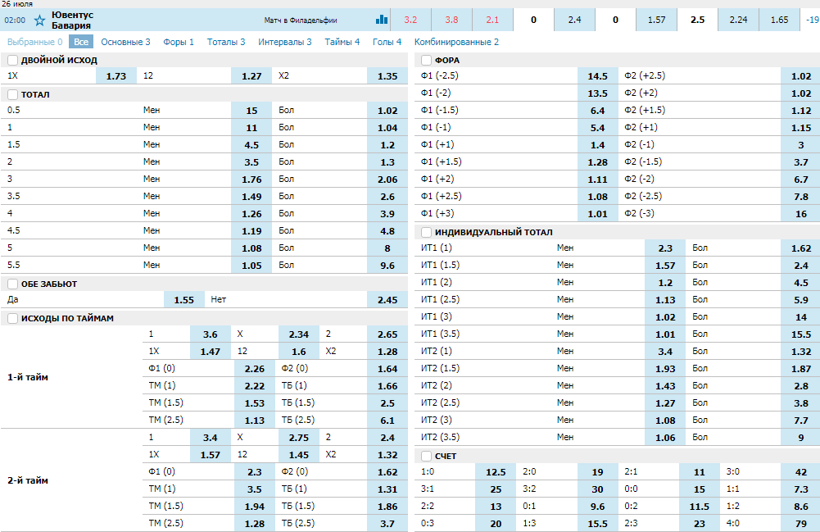Pick ИТ2 (1.5) under at 1.93
The width and height of the screenshot is (820, 532).
coord(665,369)
